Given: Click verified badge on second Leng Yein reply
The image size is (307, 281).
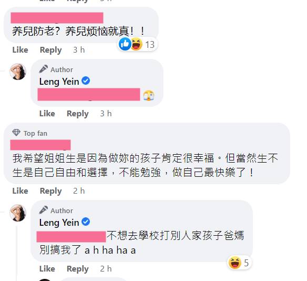Looking at the screenshot, I should (86, 222).
